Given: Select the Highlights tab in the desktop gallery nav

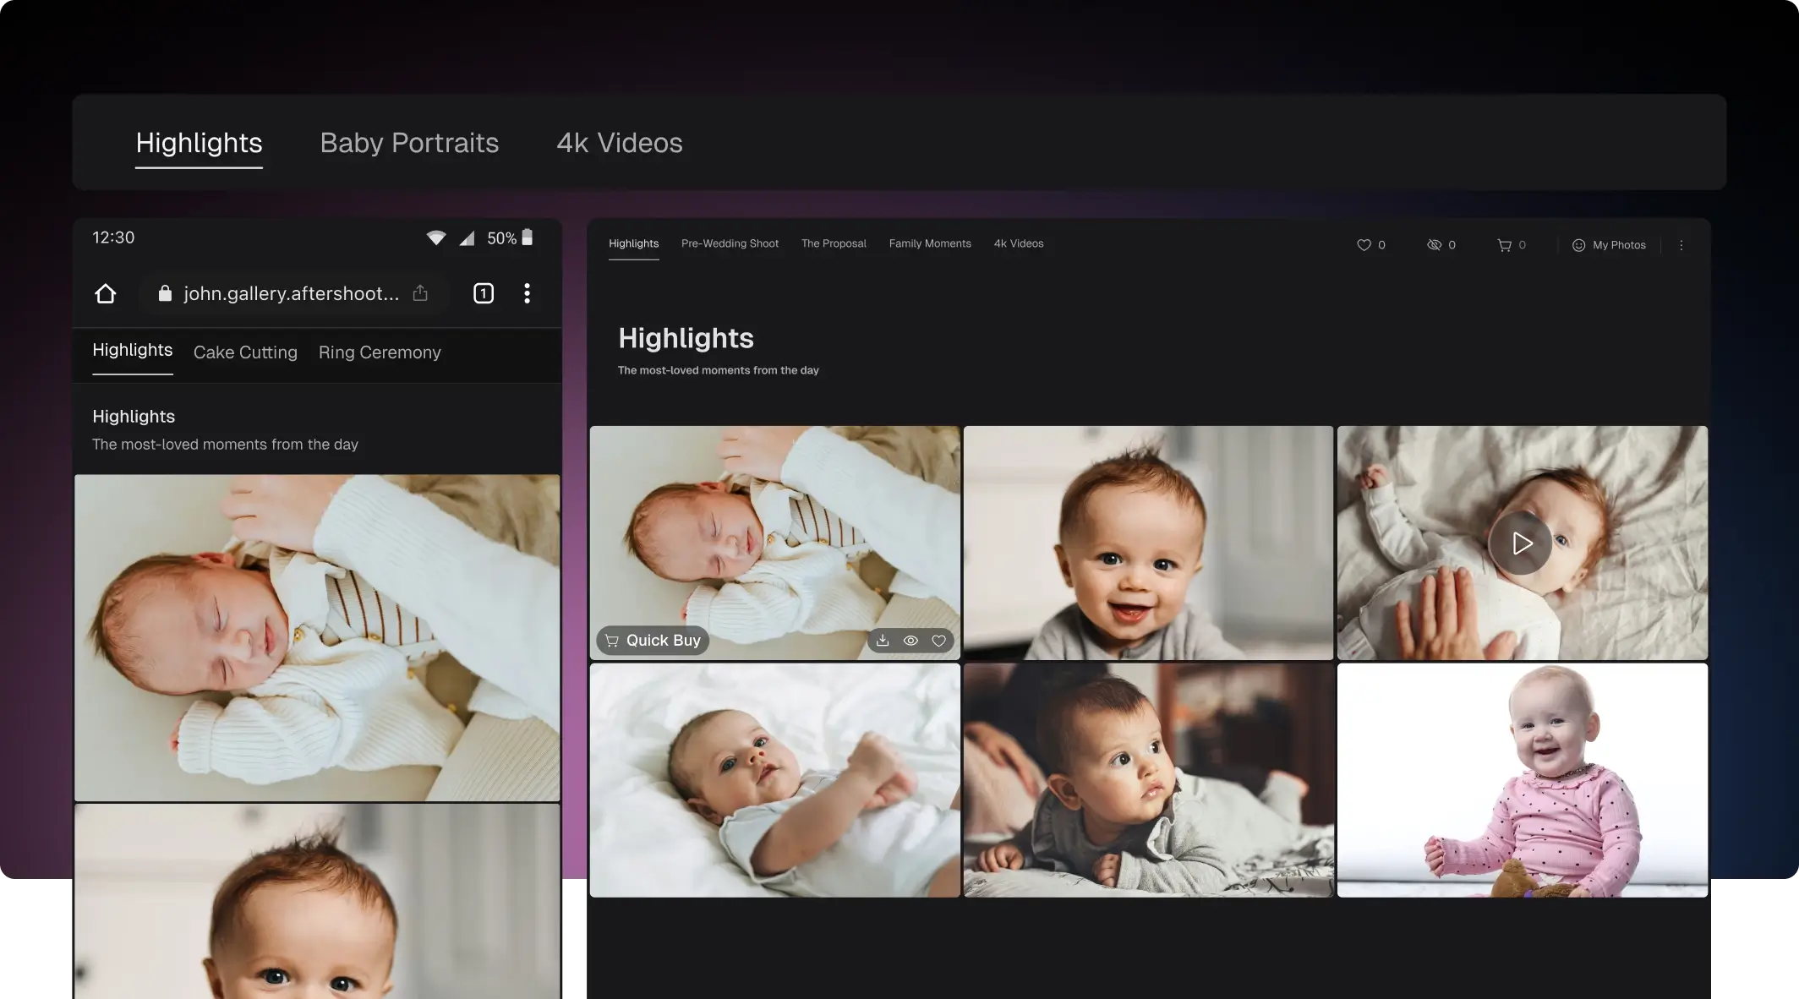Looking at the screenshot, I should 633,243.
